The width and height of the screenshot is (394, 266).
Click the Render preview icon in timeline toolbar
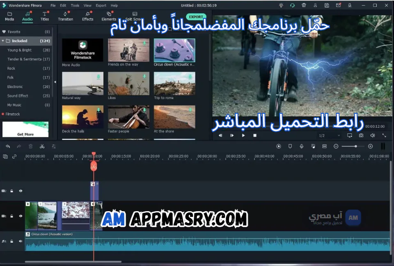[x=278, y=146]
